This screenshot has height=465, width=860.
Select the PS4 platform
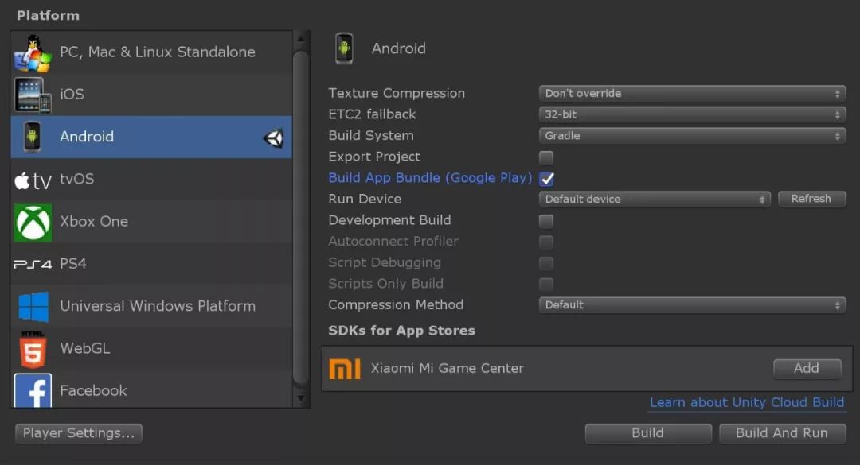click(151, 264)
